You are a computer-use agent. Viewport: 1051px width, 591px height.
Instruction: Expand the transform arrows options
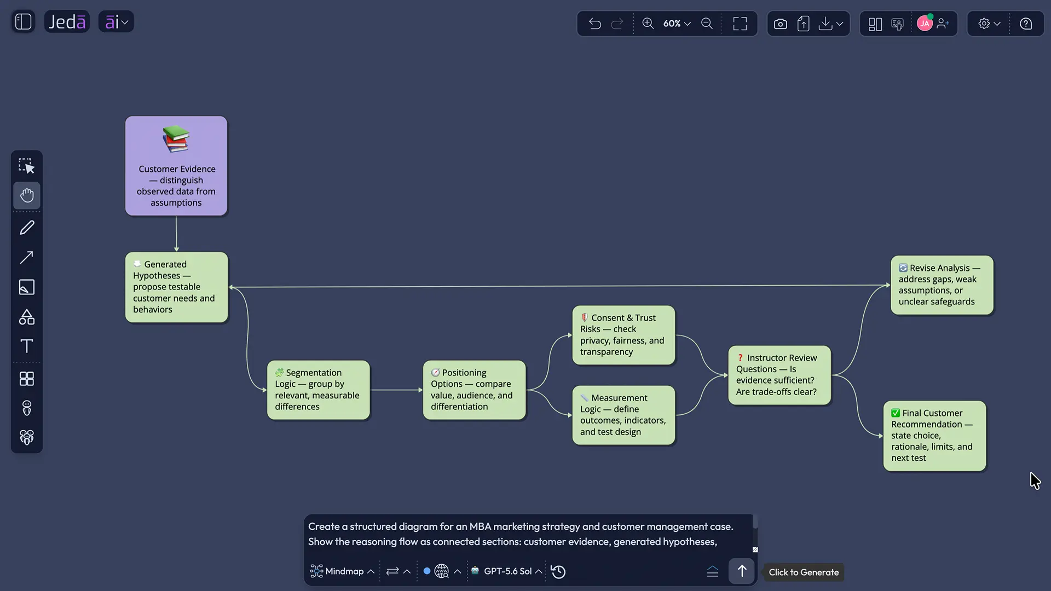pos(399,571)
